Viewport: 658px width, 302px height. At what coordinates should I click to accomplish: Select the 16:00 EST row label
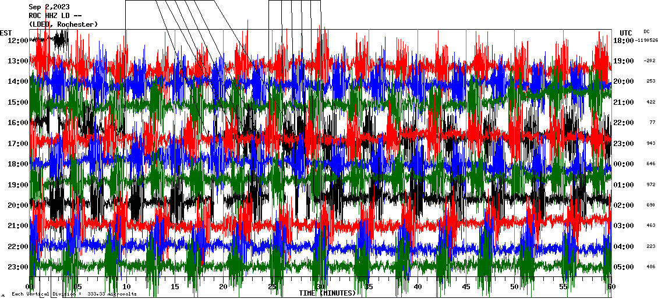[18, 123]
